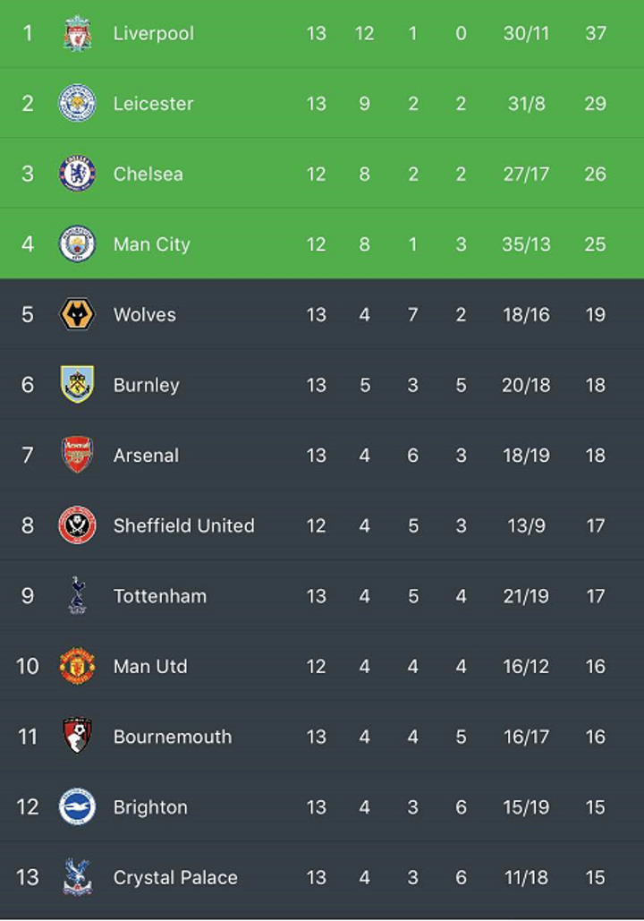Open the Liverpool team name link

[x=154, y=33]
